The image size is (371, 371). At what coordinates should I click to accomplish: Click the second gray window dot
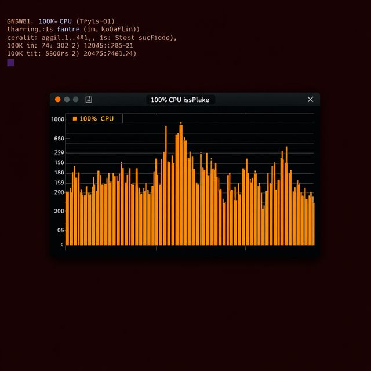(x=76, y=99)
